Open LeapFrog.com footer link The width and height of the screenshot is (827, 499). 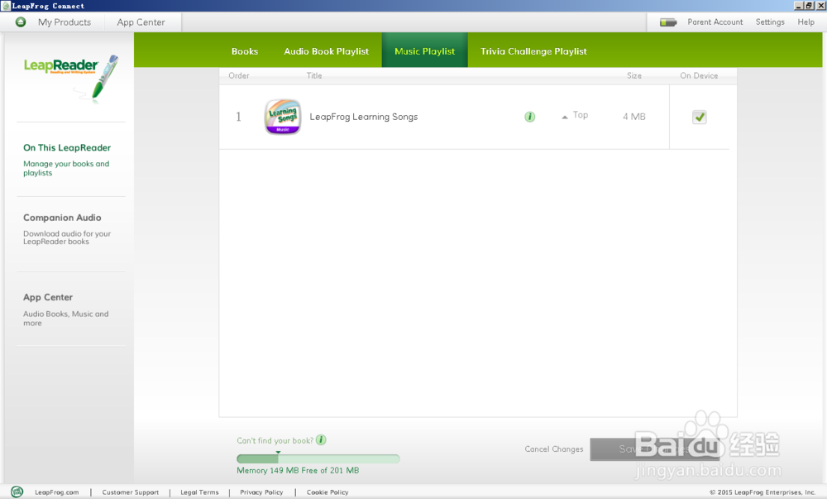(57, 492)
